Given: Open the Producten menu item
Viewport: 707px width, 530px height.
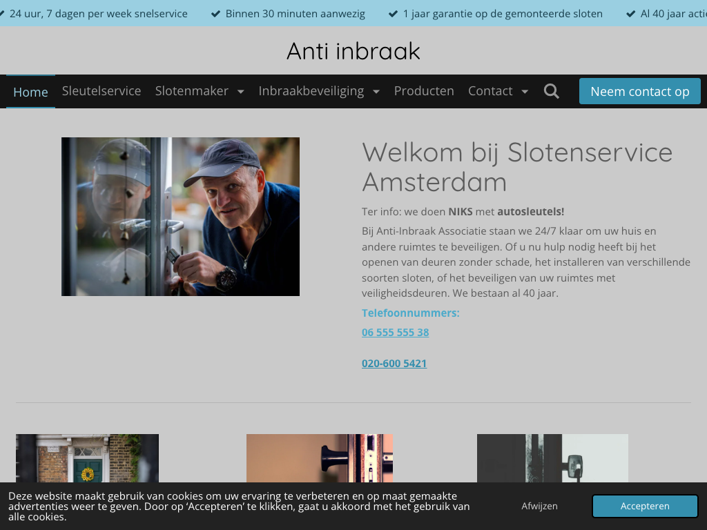Looking at the screenshot, I should (x=424, y=91).
